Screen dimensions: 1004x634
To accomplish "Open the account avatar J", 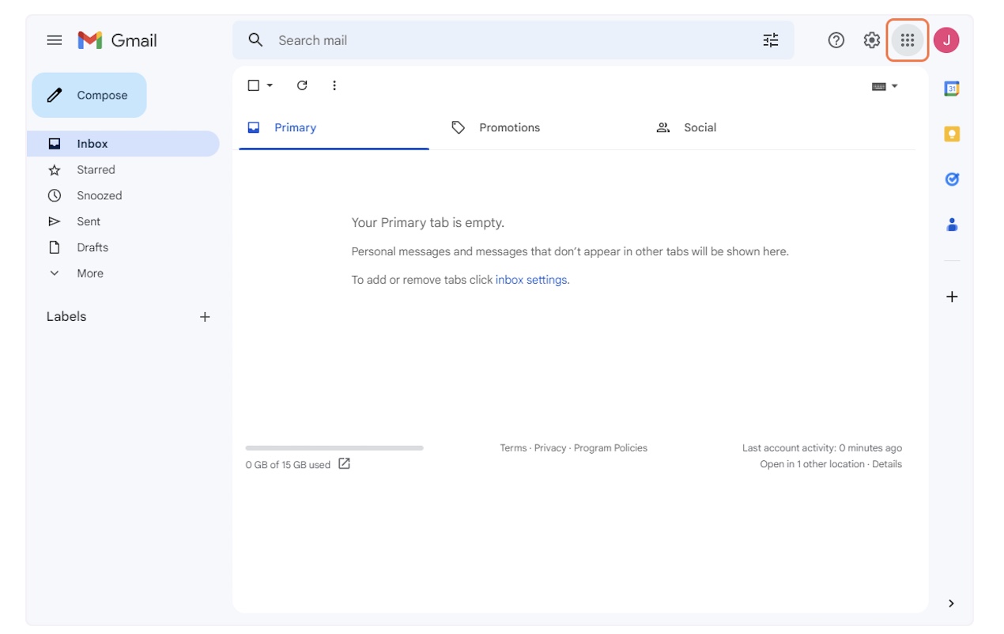I will pos(946,40).
